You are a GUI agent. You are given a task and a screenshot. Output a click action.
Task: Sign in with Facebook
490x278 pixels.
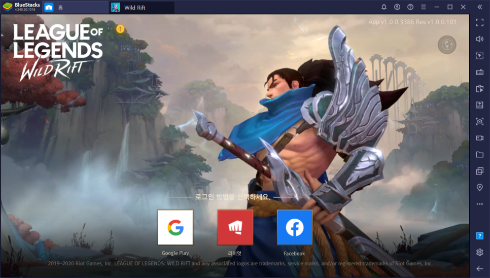tap(295, 227)
